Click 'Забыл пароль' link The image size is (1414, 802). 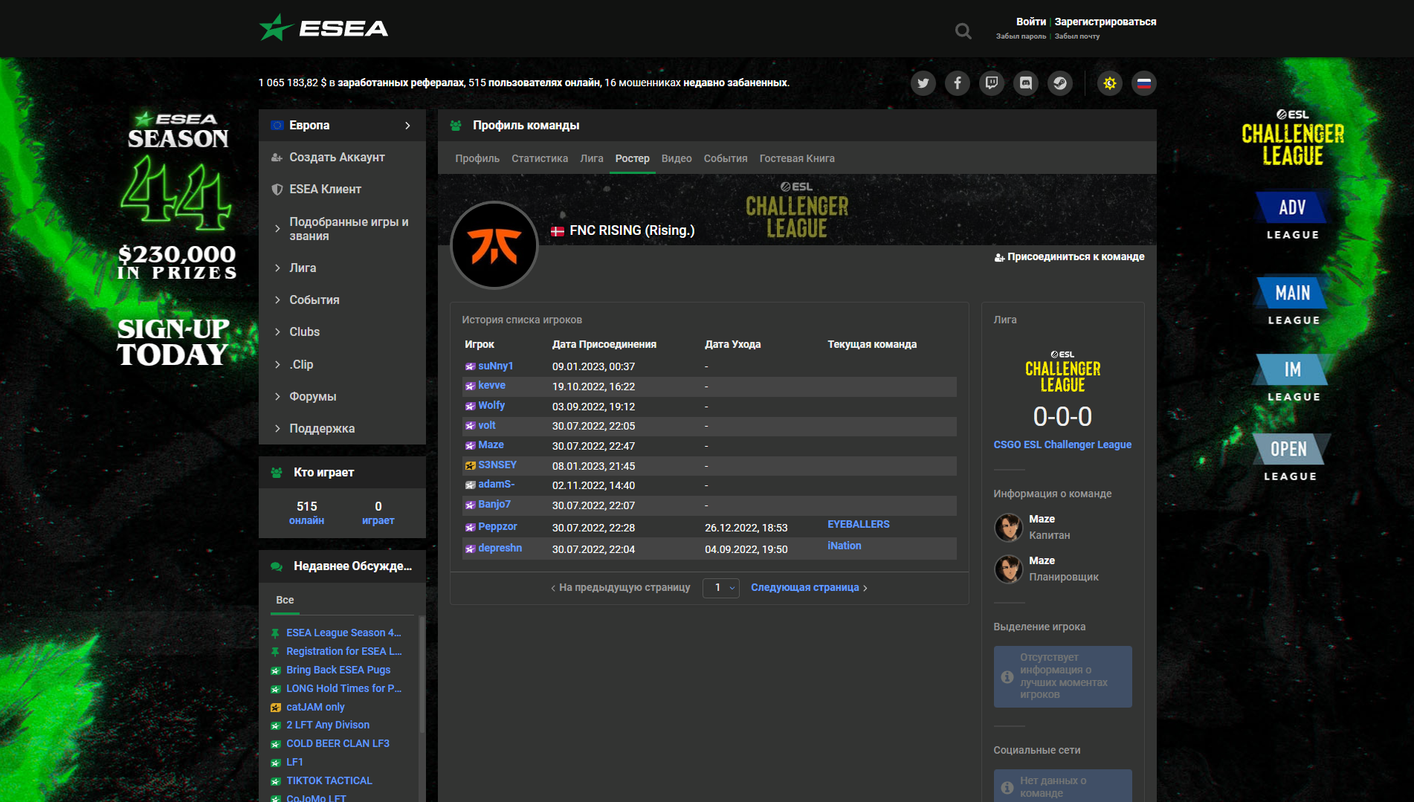[x=1021, y=36]
